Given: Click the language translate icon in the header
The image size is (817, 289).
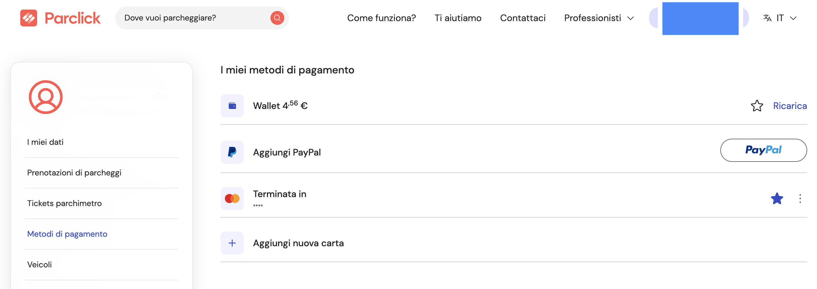Looking at the screenshot, I should [x=767, y=18].
